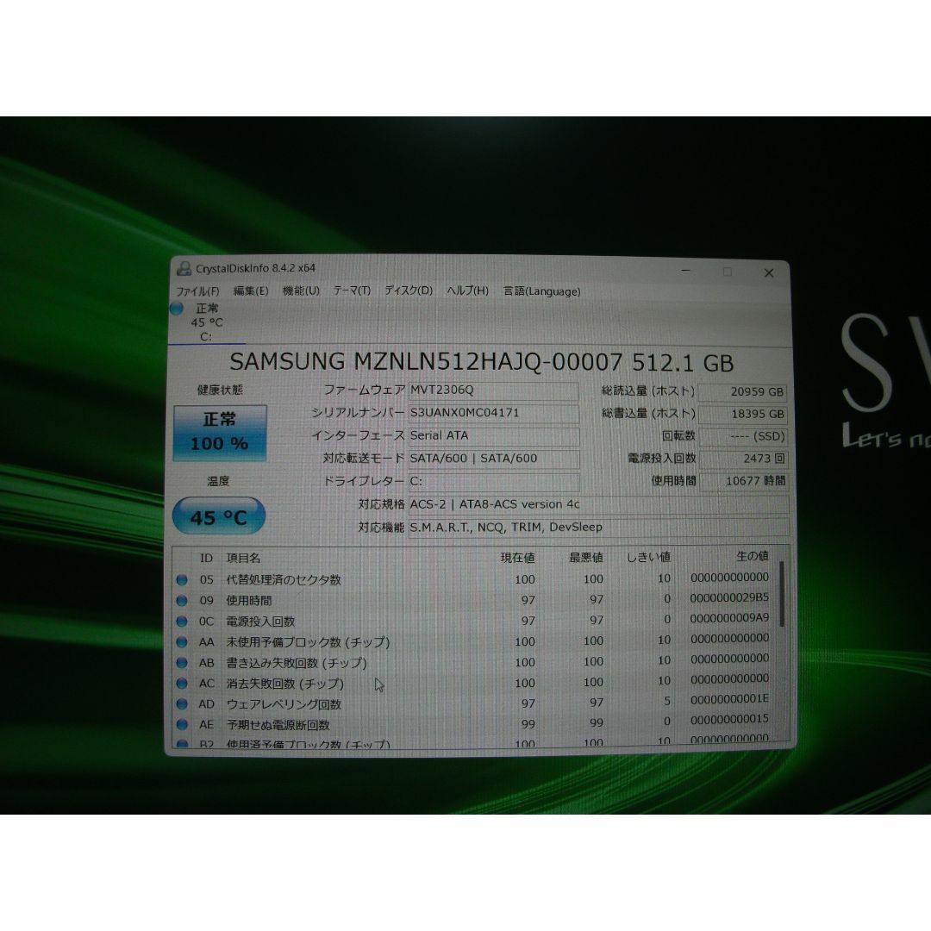The height and width of the screenshot is (931, 931).
Task: Click raw value 0000000029B5
Action: click(729, 597)
